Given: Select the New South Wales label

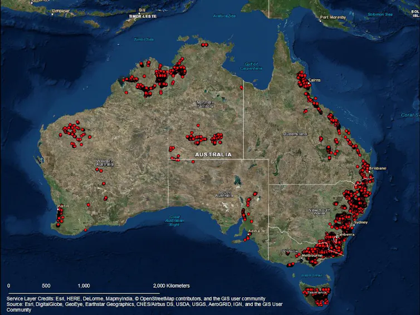Looking at the screenshot, I should [321, 211].
